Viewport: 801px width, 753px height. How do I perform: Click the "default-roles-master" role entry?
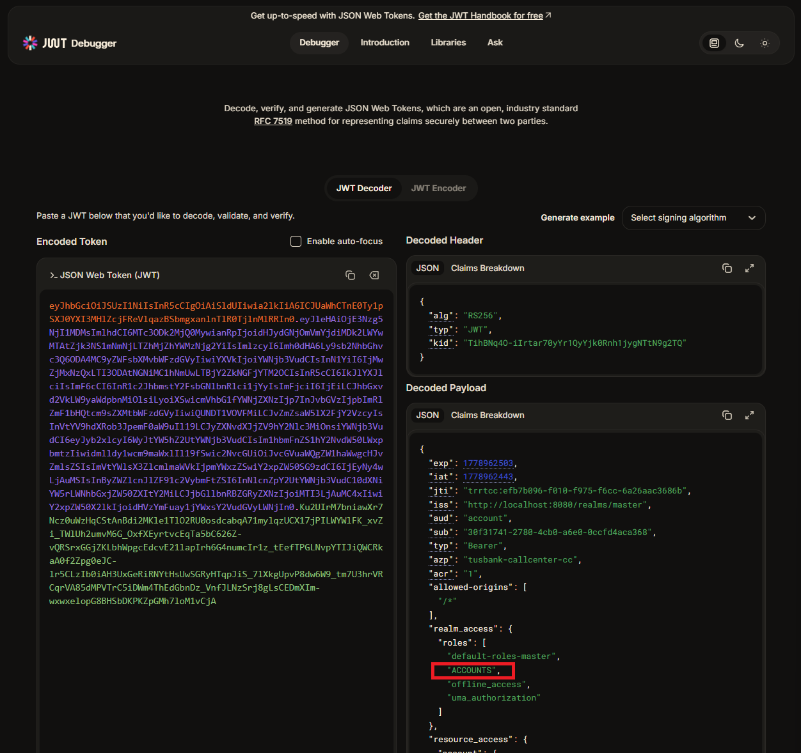(x=501, y=656)
